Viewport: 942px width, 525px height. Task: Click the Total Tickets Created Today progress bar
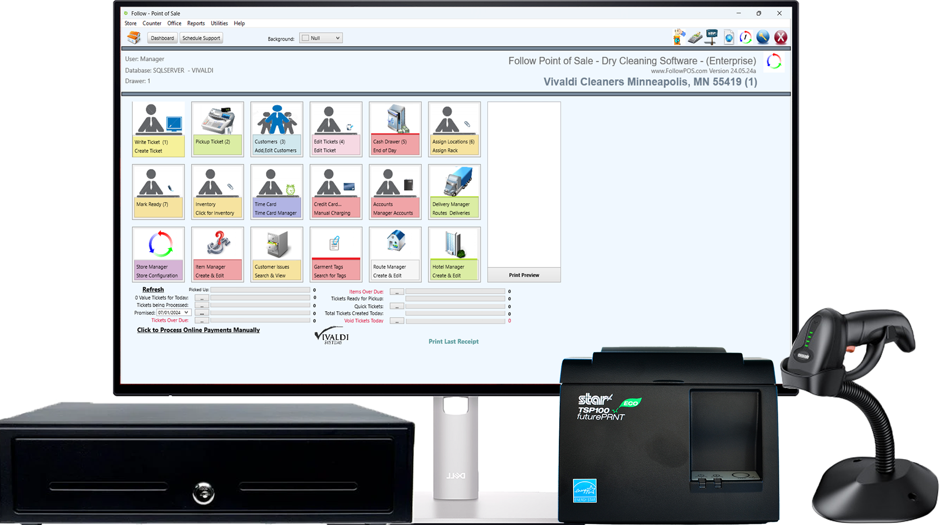(x=455, y=314)
